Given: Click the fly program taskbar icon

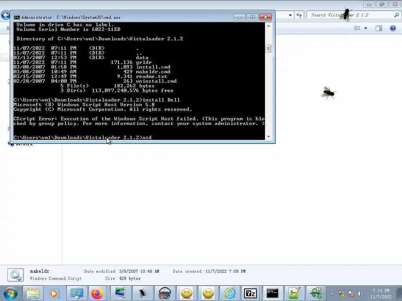Looking at the screenshot, I should coord(143,293).
